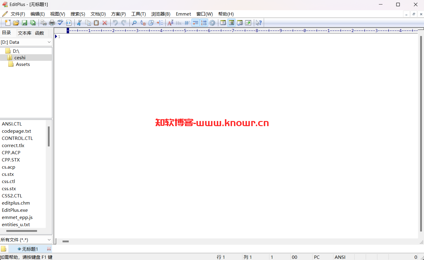Screen dimensions: 424x260
Task: Click the Save All toolbar icon
Action: 33,23
